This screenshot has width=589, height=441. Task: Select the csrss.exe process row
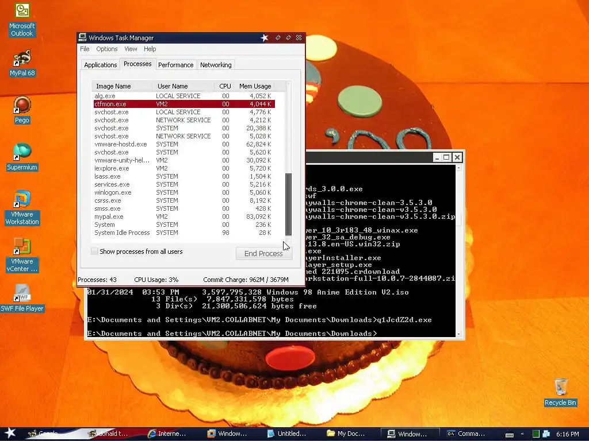tap(184, 200)
